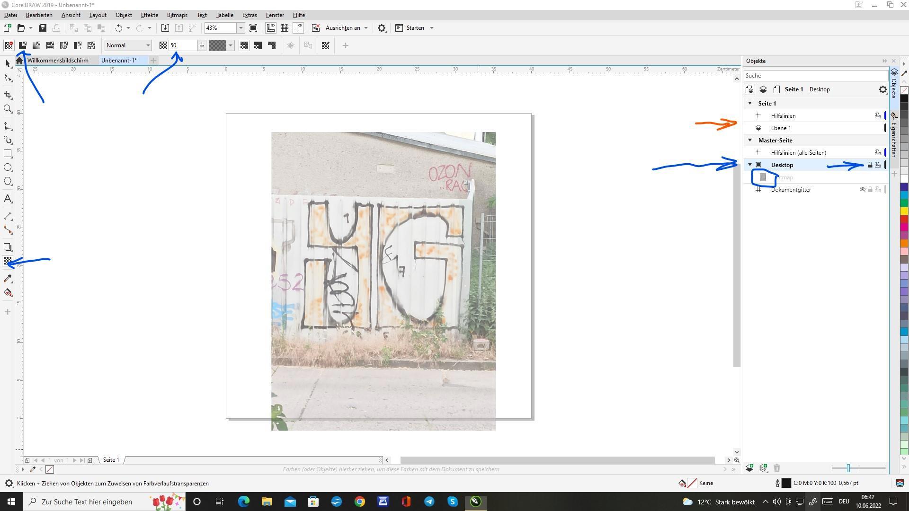Pick the Crop tool

coord(8,95)
